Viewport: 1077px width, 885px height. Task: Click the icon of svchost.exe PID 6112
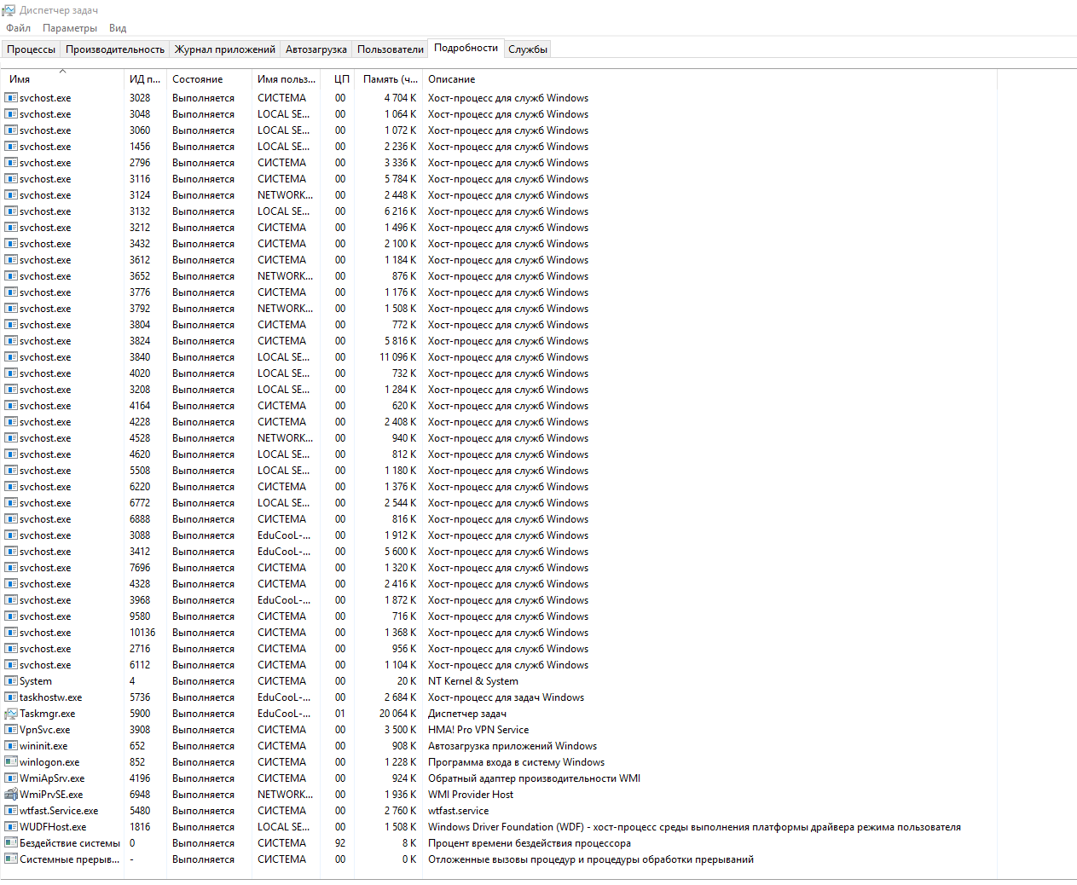(11, 665)
